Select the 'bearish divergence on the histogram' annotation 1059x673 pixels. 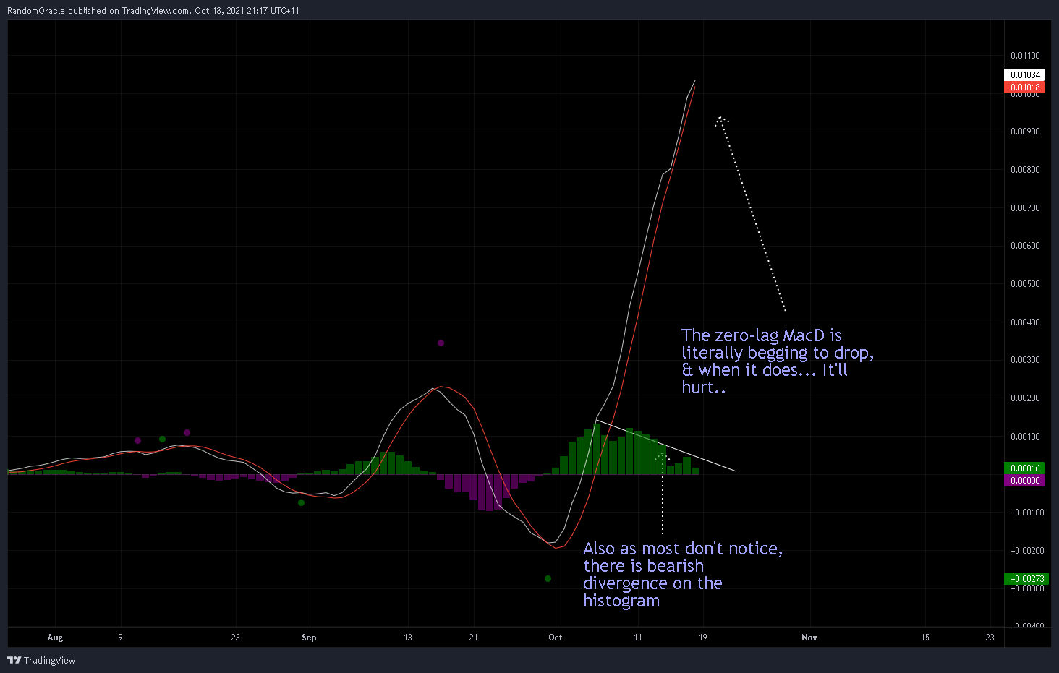click(x=683, y=575)
